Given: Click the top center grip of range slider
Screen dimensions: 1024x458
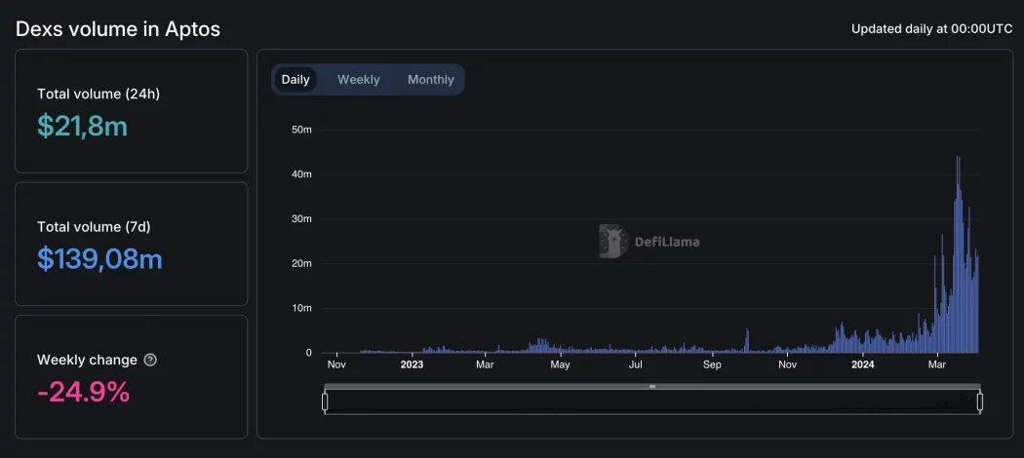Looking at the screenshot, I should pos(652,387).
